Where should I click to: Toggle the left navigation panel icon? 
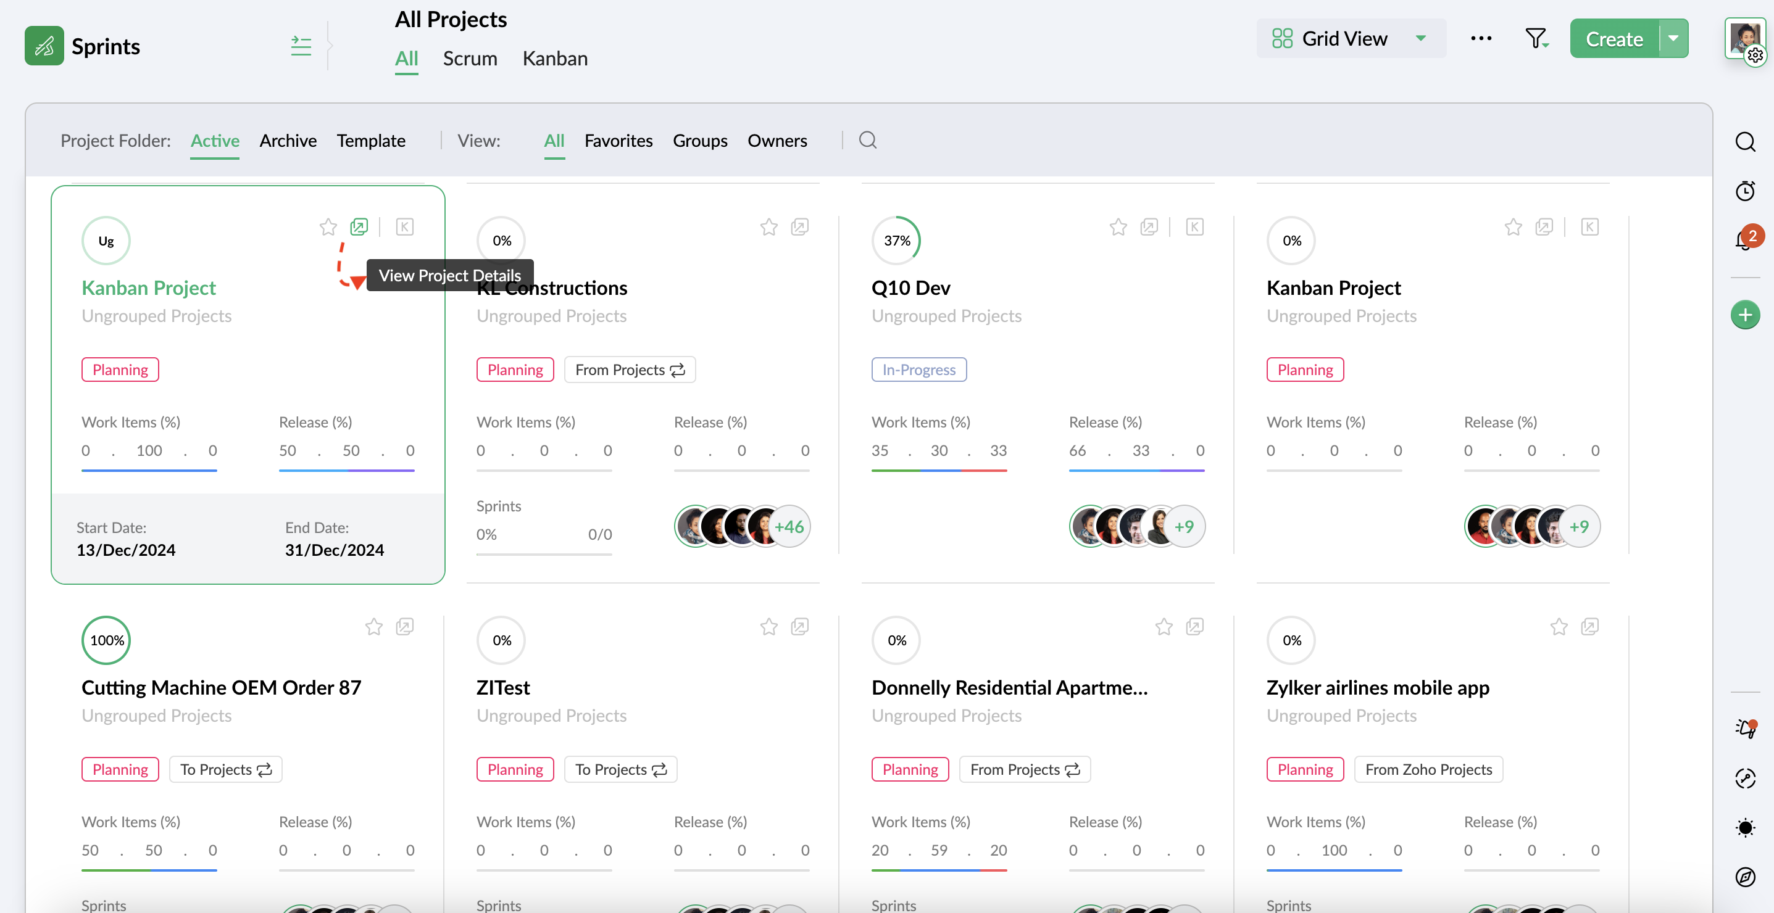[301, 46]
